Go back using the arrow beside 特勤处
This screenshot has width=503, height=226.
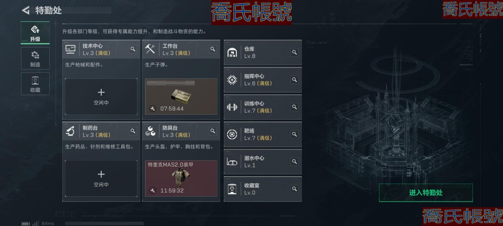coord(26,10)
